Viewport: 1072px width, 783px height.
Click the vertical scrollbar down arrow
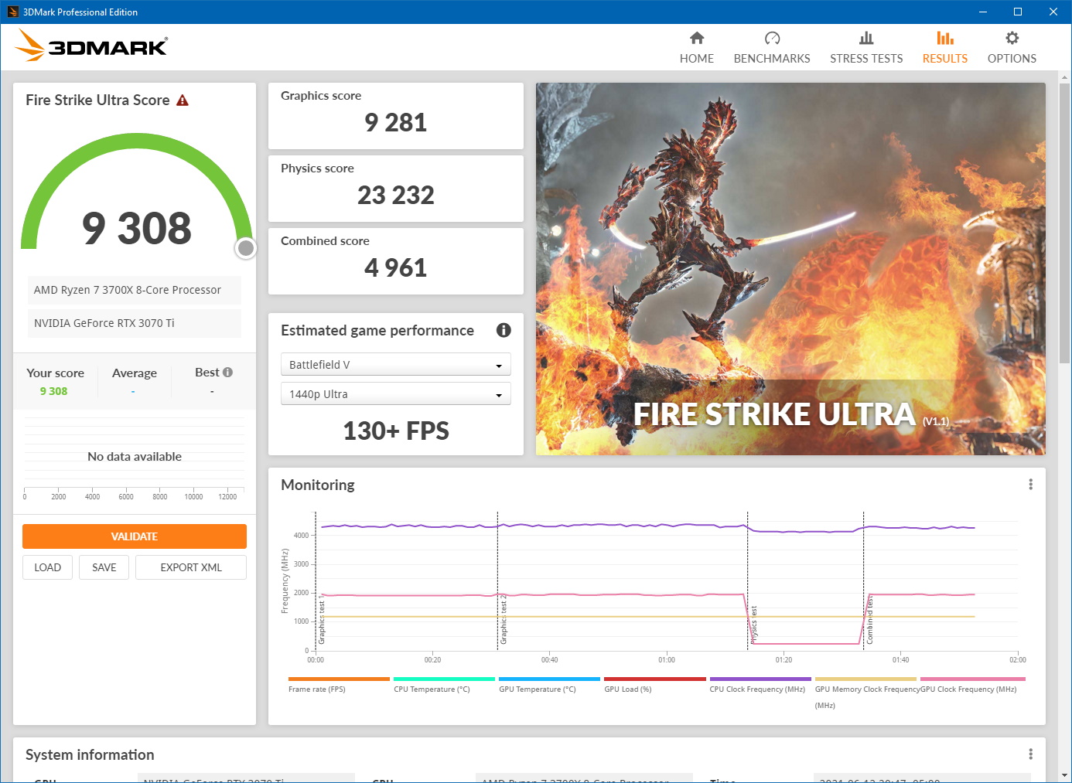(1065, 775)
